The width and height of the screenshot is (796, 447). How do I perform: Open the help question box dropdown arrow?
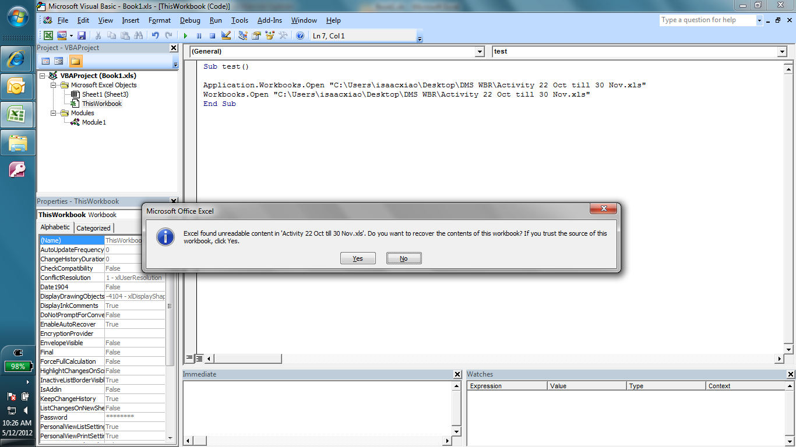[x=759, y=20]
